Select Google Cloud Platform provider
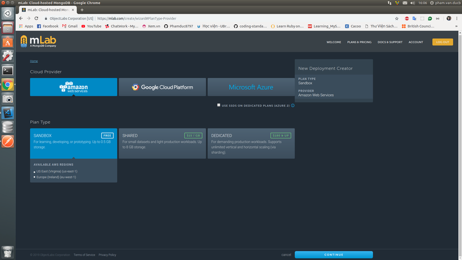The width and height of the screenshot is (462, 260). tap(162, 87)
